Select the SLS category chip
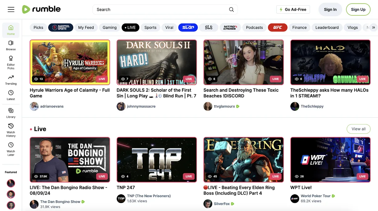Viewport: 378px width, 211px height. (x=209, y=27)
